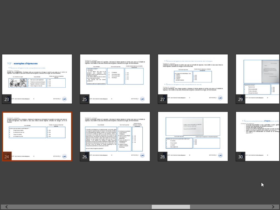Screen dimensions: 280x210
Task: Open slide 23 thumbnail titled TCF exemples d'épreuves
Action: pyautogui.click(x=37, y=79)
